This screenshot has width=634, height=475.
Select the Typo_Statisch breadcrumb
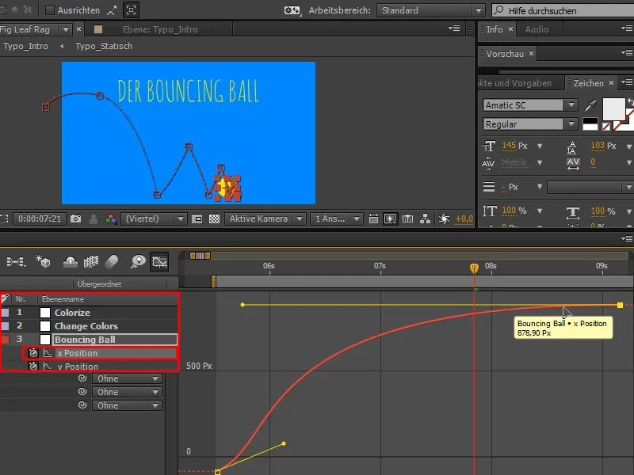[x=104, y=46]
